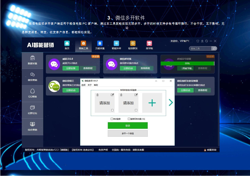250x176 pixels.
Task: Click the refresh icon in title bar
Action: (207, 41)
